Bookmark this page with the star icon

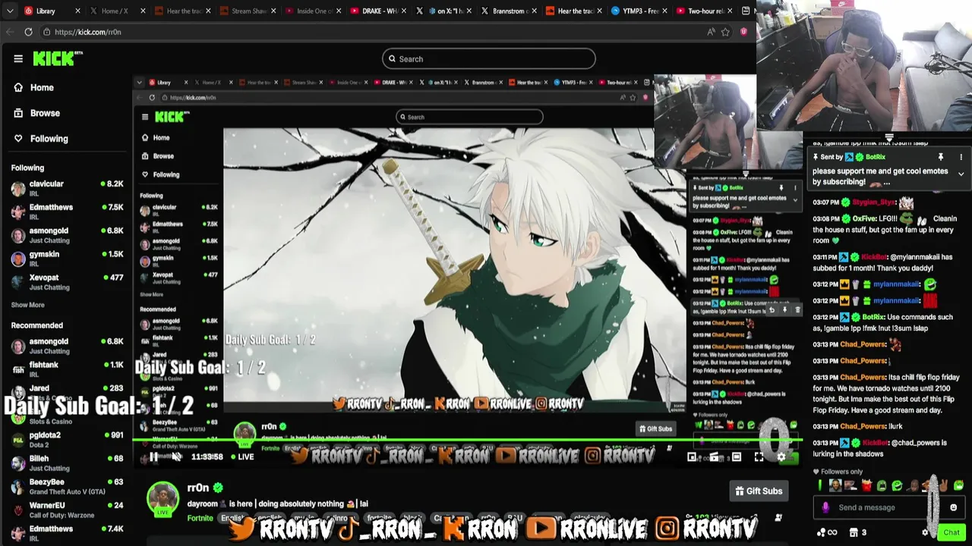pos(725,32)
